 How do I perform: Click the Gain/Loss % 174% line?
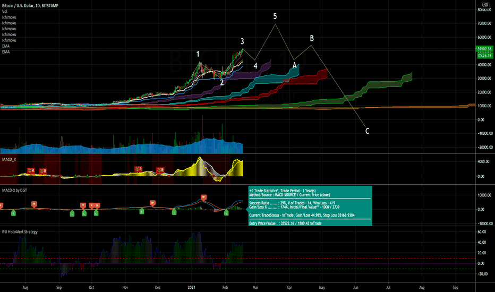(x=294, y=207)
